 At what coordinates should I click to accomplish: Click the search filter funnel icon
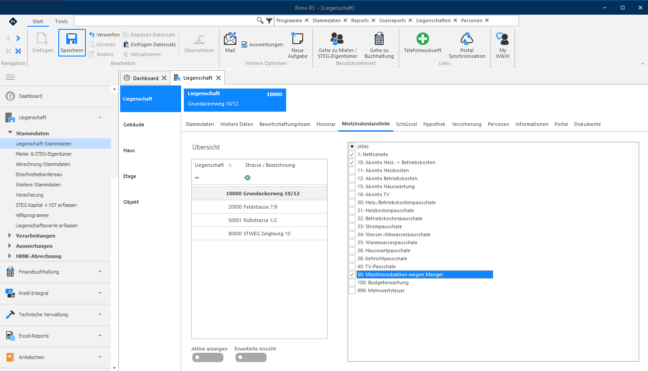(269, 20)
